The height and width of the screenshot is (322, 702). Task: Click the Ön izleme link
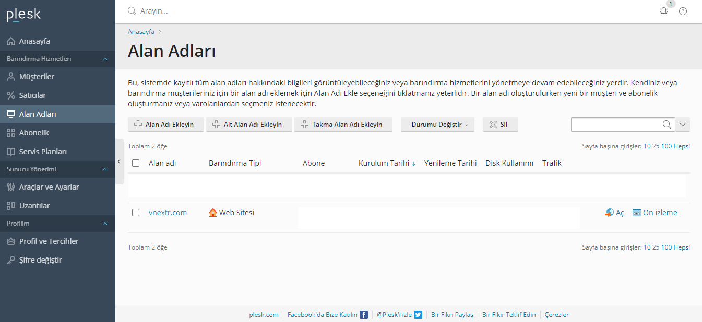[x=660, y=213]
